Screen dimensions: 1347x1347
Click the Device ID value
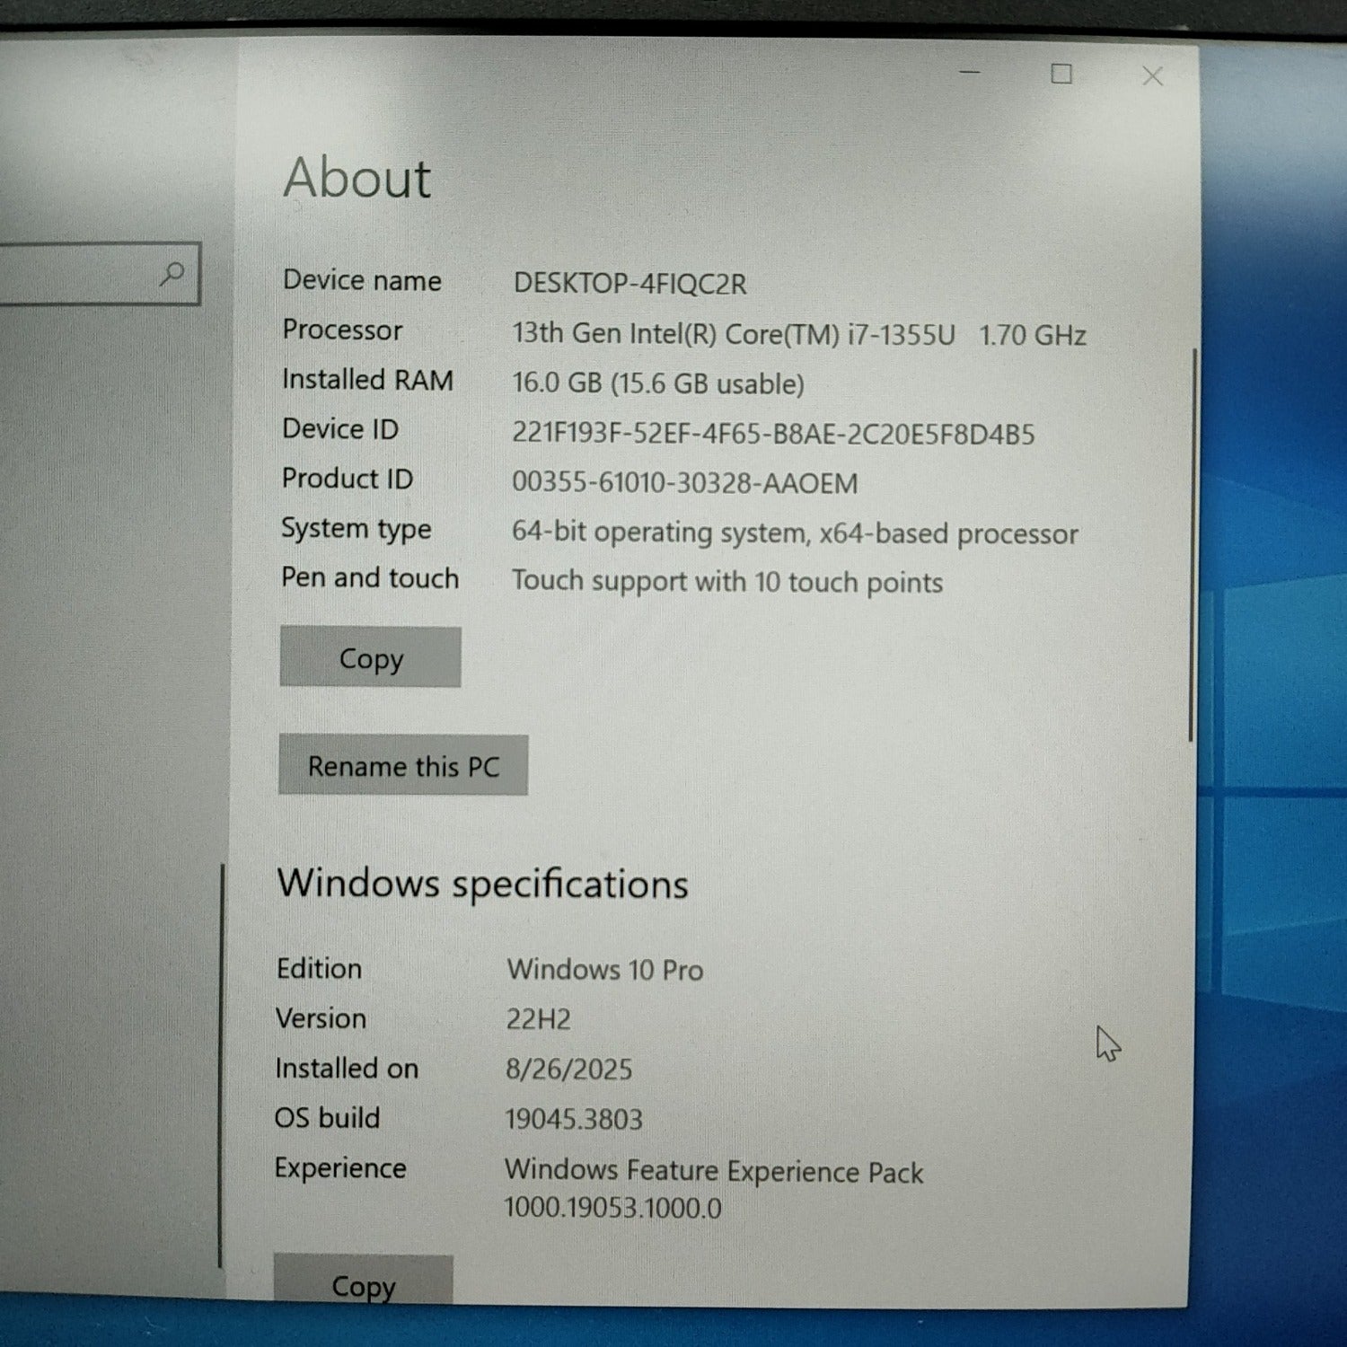click(x=772, y=434)
